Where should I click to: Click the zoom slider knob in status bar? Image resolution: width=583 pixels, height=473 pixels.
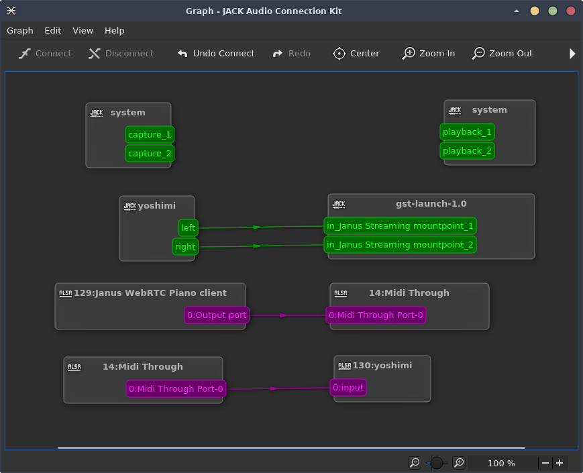(x=437, y=463)
